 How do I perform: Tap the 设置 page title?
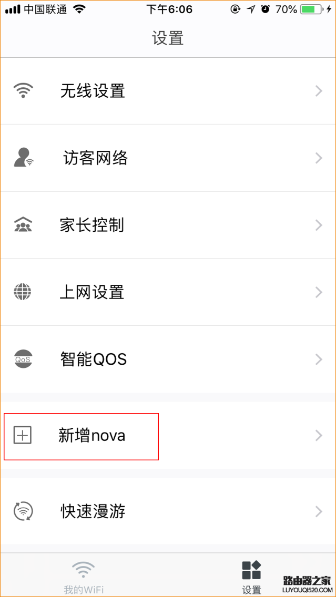[168, 38]
